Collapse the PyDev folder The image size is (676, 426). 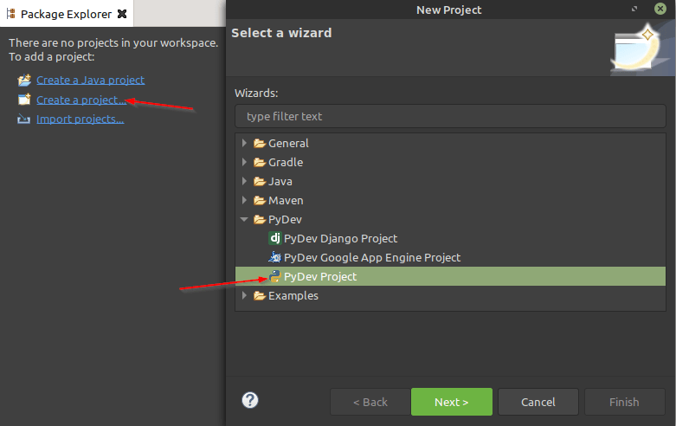[244, 219]
